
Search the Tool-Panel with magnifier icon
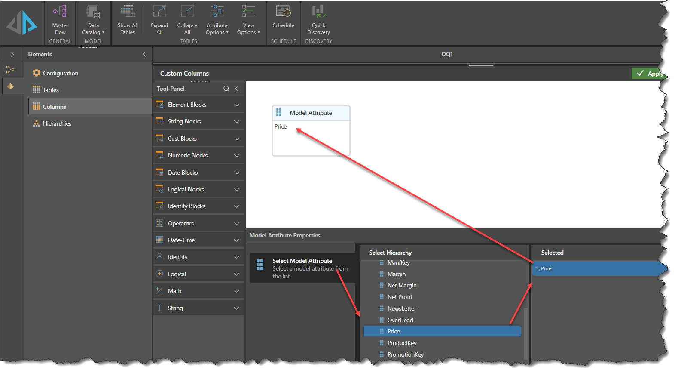pyautogui.click(x=226, y=89)
